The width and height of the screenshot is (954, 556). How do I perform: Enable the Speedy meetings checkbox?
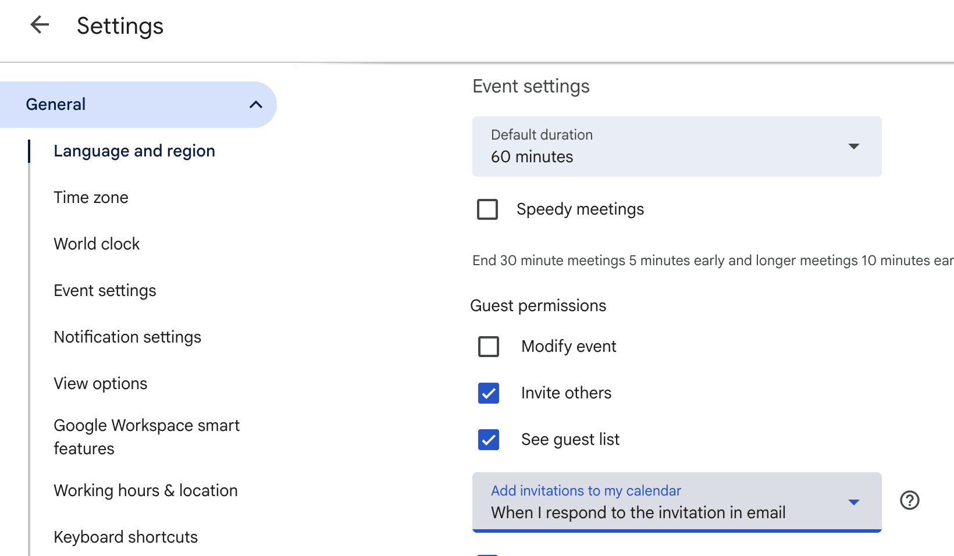point(487,209)
